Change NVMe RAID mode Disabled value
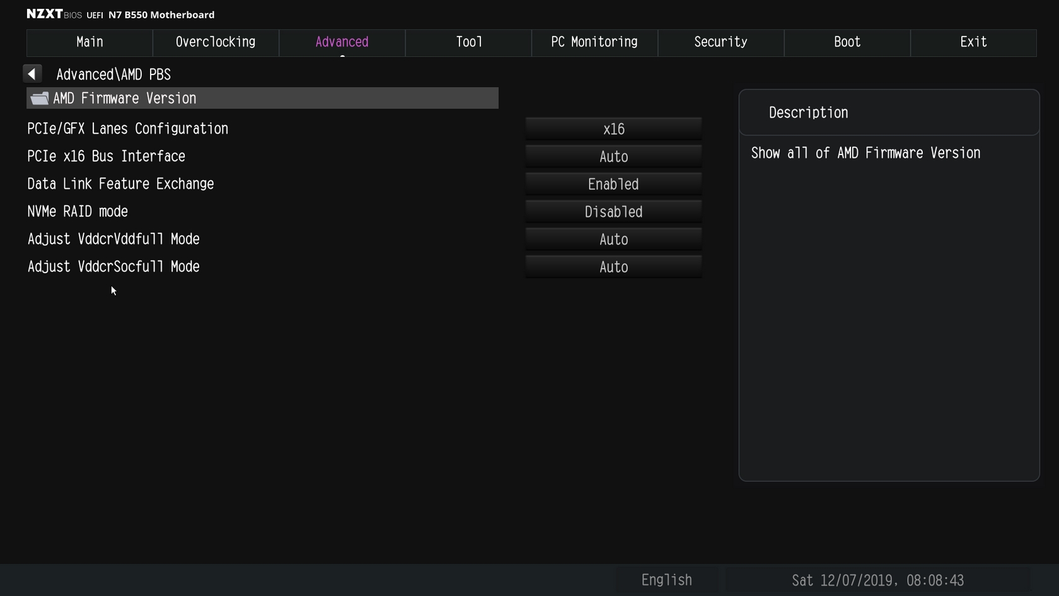 613,212
